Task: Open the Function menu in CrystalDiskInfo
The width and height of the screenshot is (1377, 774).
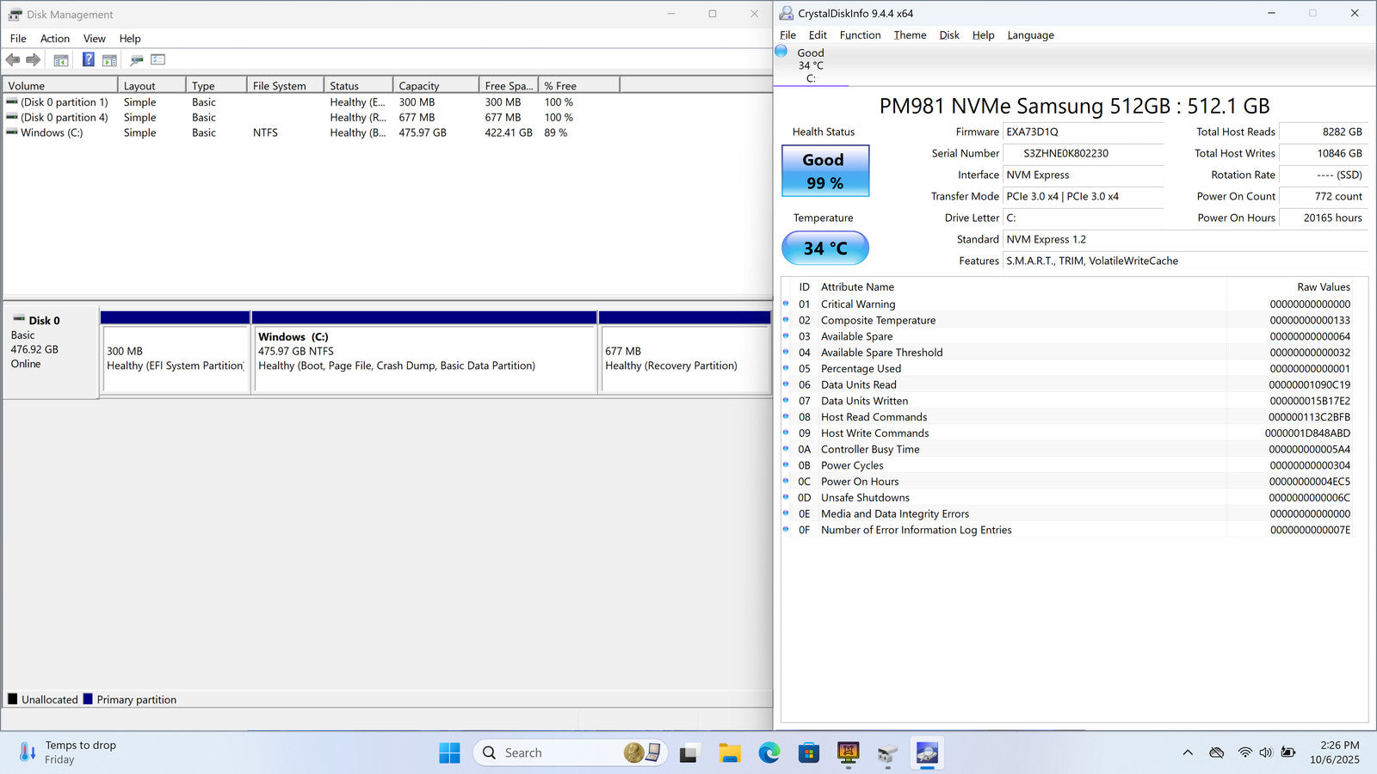Action: 860,35
